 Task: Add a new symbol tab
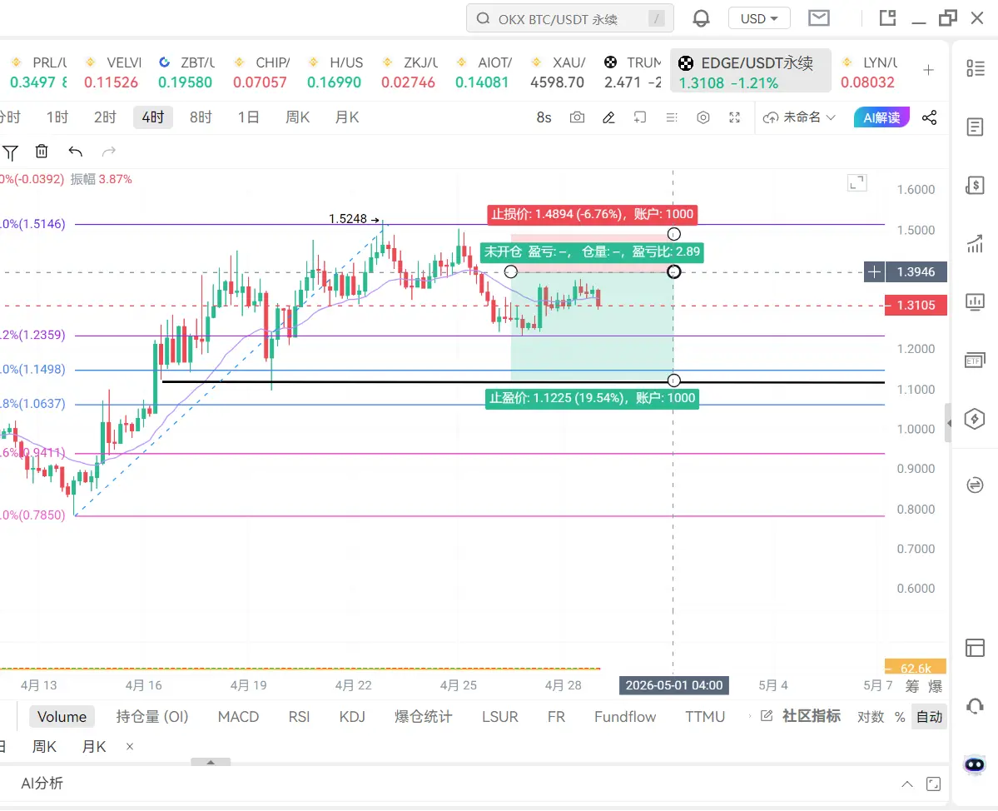[929, 70]
